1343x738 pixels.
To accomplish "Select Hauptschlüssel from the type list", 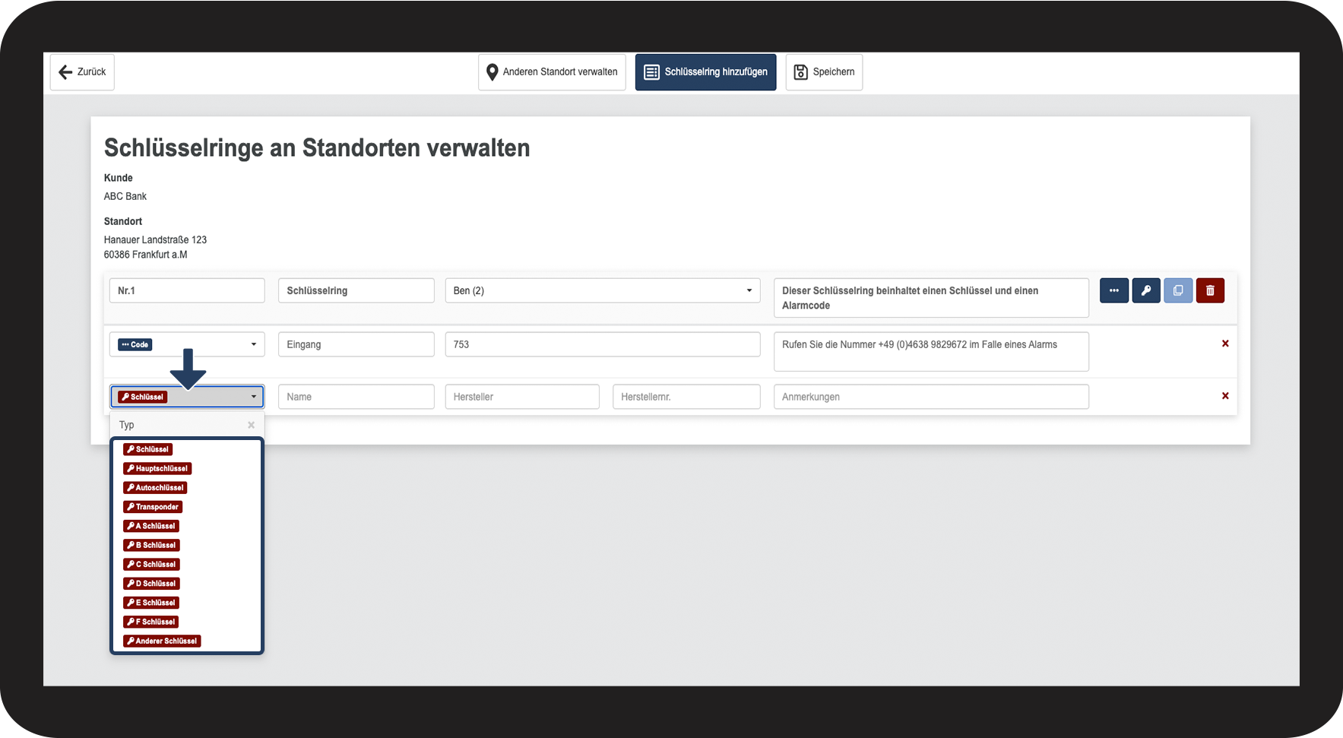I will coord(158,468).
